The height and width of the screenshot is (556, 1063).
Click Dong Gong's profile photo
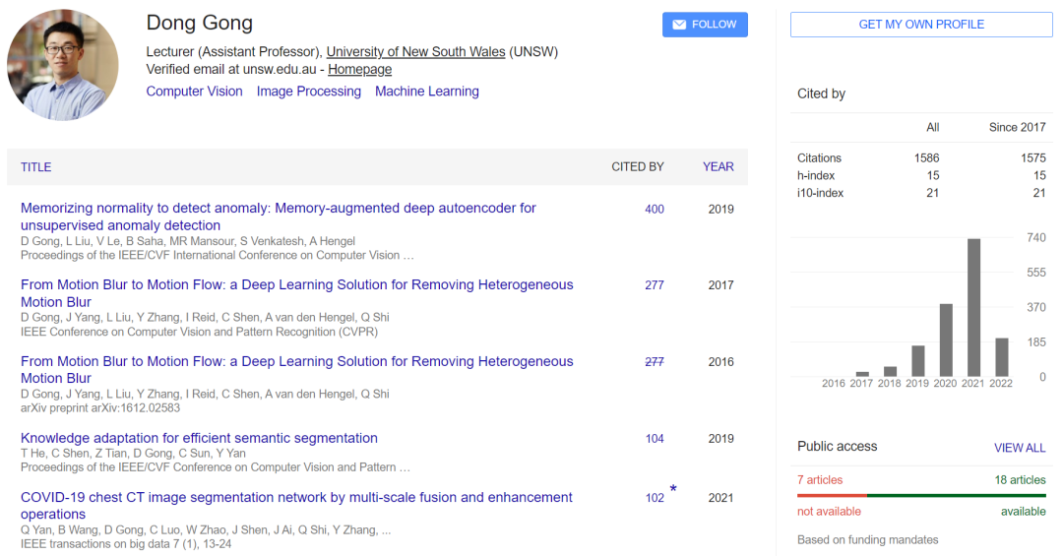tap(63, 65)
